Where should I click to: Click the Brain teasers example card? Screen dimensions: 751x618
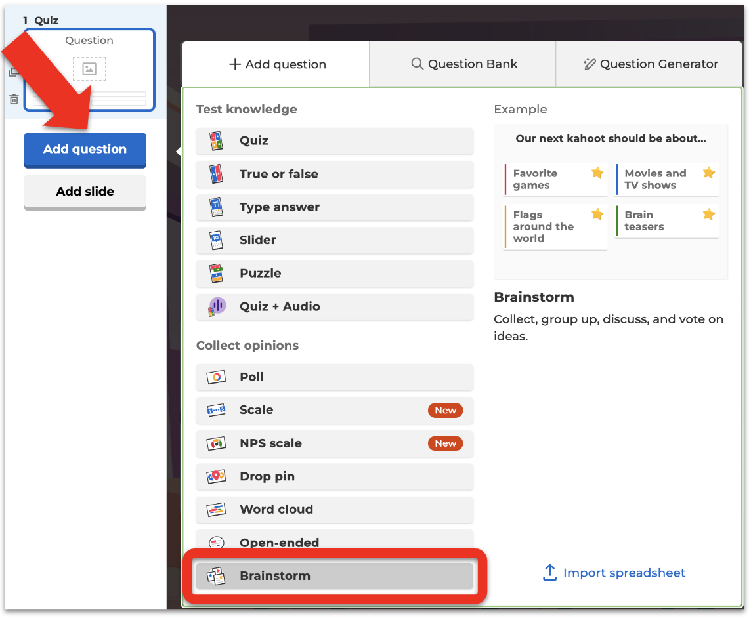click(667, 221)
